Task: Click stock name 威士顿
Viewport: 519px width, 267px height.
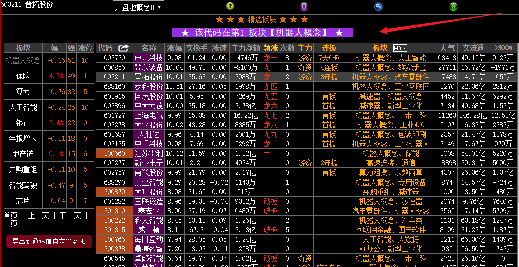Action: point(149,230)
